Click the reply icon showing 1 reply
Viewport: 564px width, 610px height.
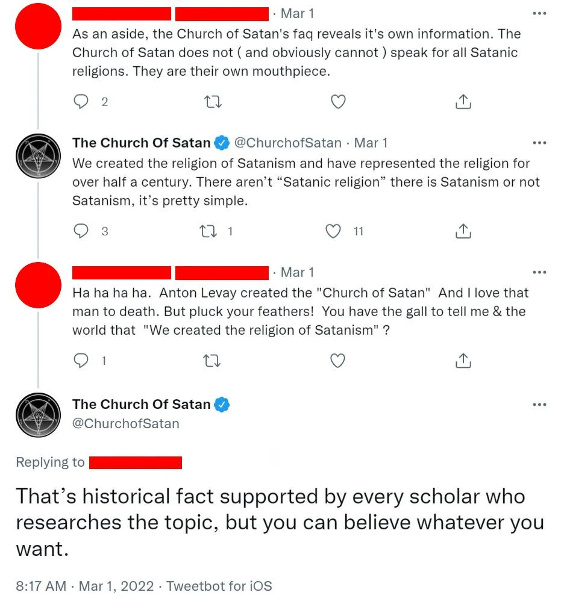(x=81, y=361)
